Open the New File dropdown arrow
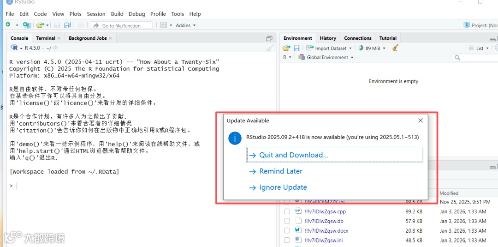Viewport: 498px width, 247px height. [x=17, y=25]
